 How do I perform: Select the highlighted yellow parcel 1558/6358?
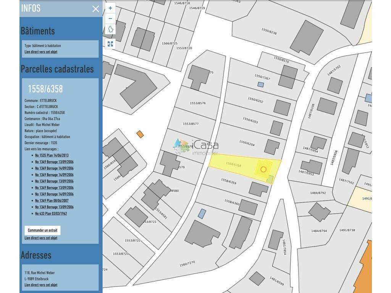[233, 165]
